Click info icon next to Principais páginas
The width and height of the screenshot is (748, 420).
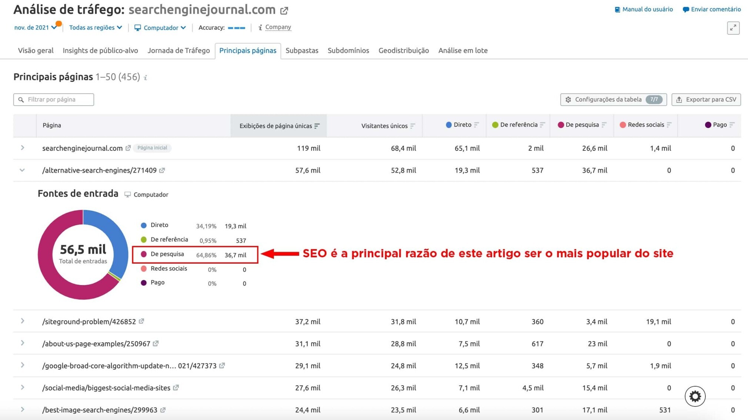(x=146, y=77)
